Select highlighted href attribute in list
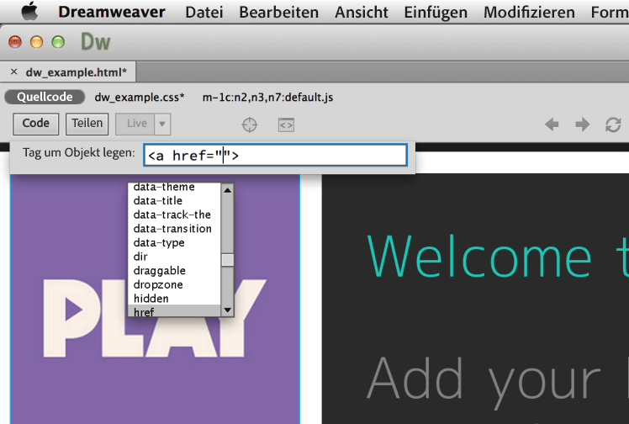Viewport: 629px width, 424px height. pyautogui.click(x=174, y=311)
